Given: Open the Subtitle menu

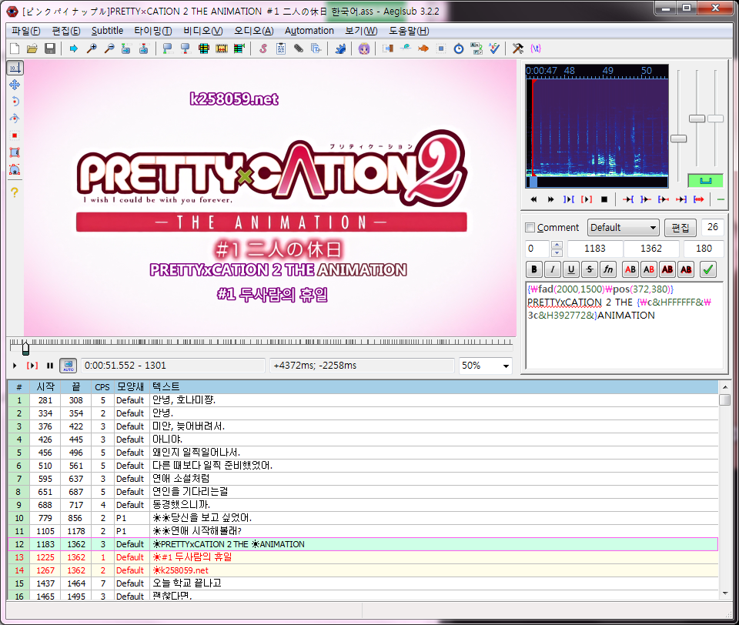Looking at the screenshot, I should [108, 31].
